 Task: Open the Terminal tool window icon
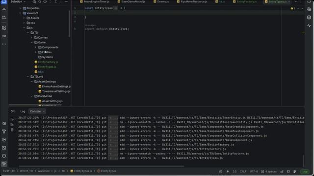(4, 148)
